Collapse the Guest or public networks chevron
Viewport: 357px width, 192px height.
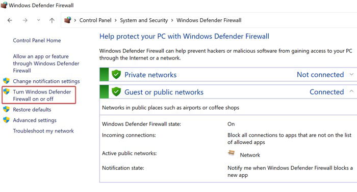(x=351, y=91)
